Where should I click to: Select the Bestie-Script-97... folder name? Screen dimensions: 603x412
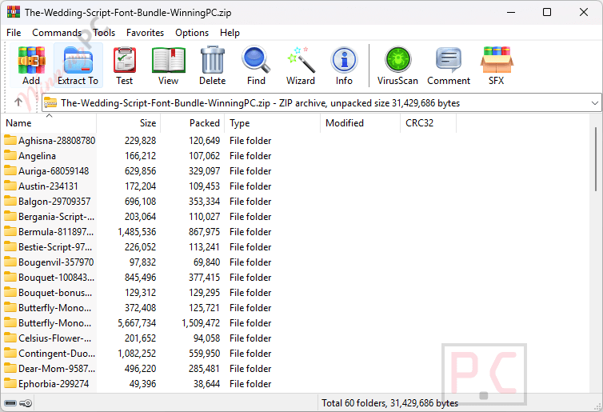click(x=55, y=247)
